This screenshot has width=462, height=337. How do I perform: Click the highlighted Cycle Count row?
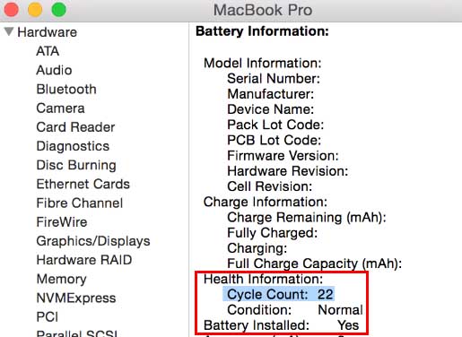(x=279, y=294)
